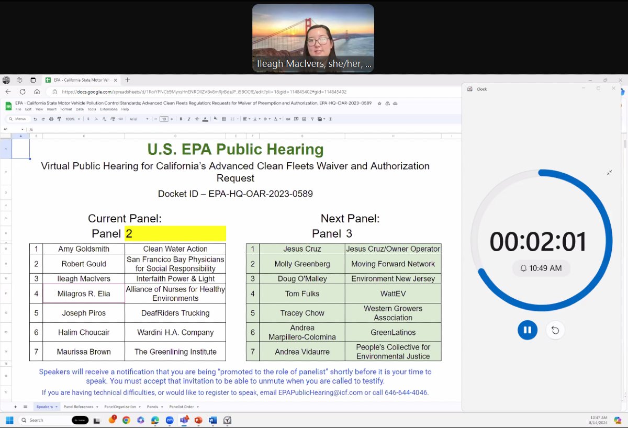
Task: Open a new browser tab
Action: tap(127, 80)
